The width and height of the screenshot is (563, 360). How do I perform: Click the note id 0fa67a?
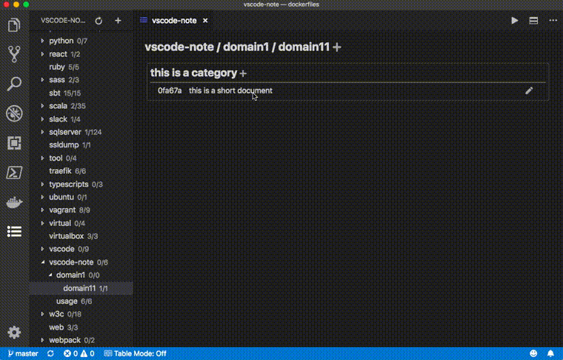[x=170, y=90]
